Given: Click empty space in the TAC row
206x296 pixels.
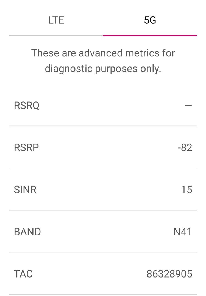Looking at the screenshot, I should coord(89,274).
